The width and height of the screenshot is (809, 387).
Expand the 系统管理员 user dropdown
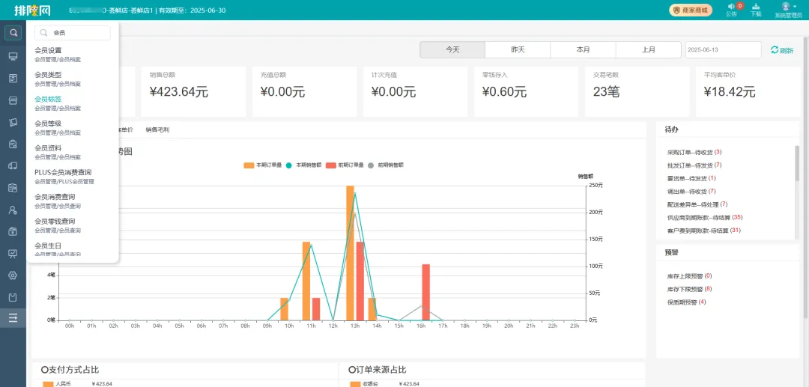point(787,10)
